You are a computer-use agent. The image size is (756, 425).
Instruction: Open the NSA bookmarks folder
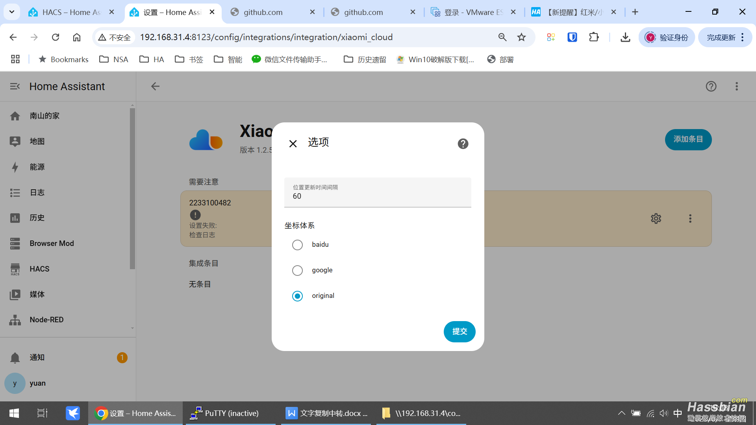click(x=114, y=59)
